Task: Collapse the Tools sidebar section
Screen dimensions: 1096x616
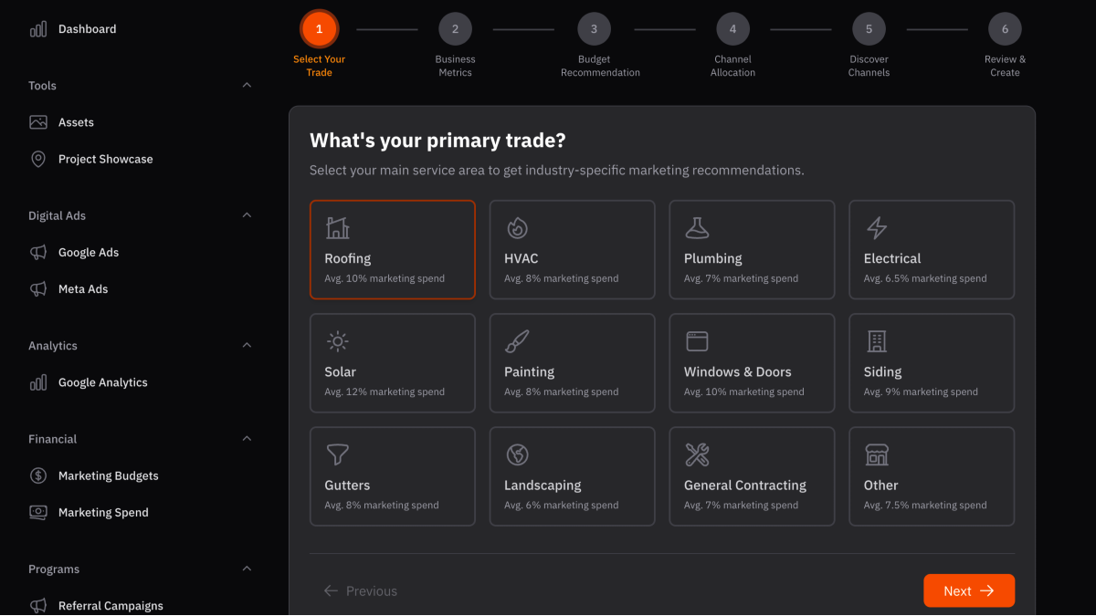Action: click(x=247, y=85)
